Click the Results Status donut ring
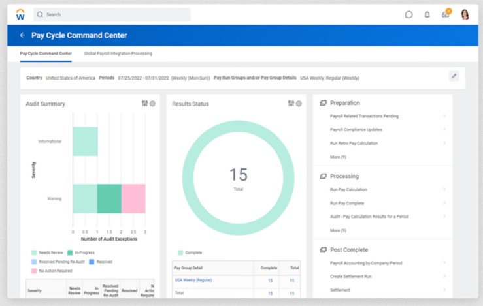Image resolution: width=483 pixels, height=306 pixels. (238, 126)
